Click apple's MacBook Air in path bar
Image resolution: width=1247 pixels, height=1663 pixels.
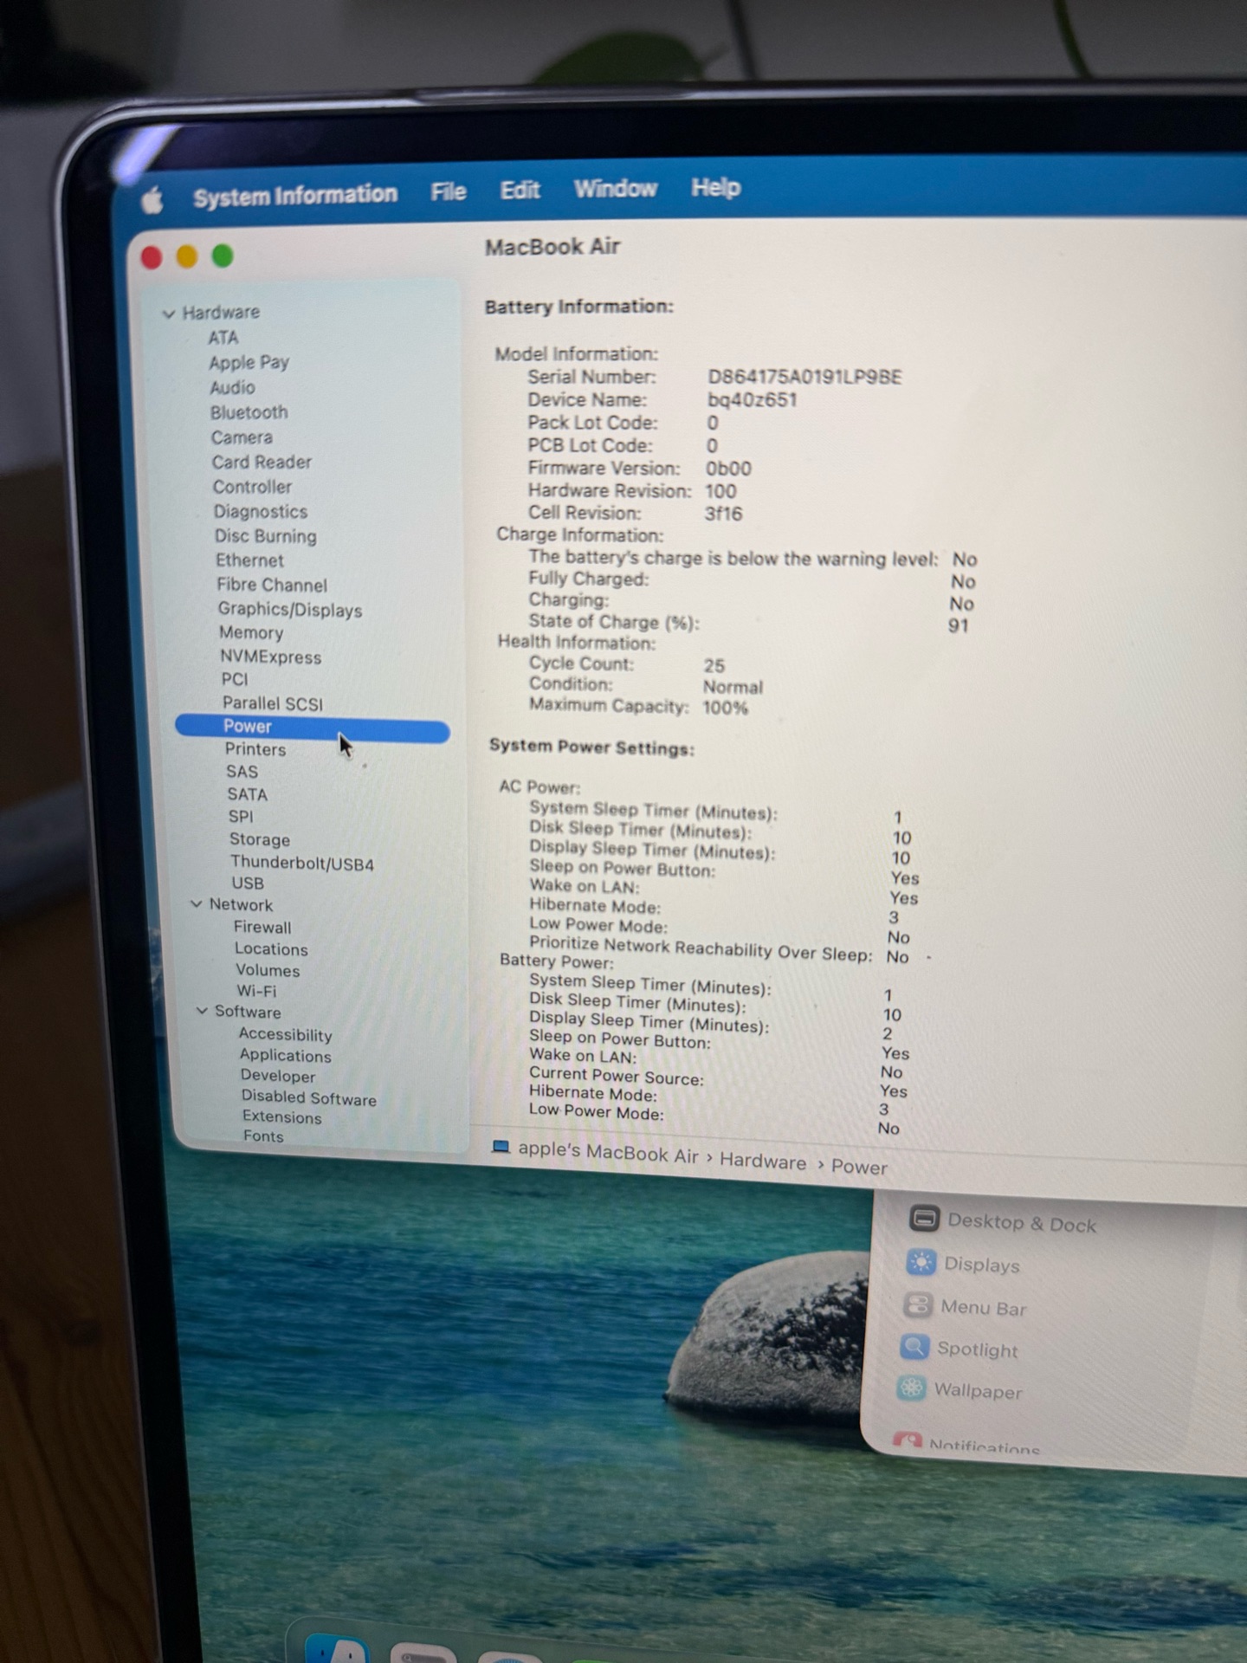coord(607,1153)
